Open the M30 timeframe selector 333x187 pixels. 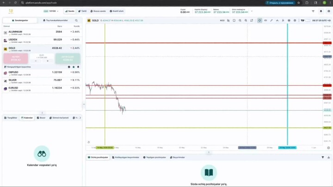pos(222,21)
